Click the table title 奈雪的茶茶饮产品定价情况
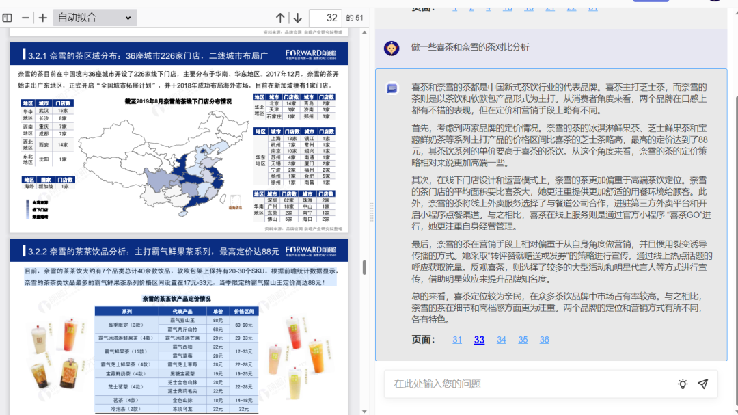Image resolution: width=738 pixels, height=415 pixels. pos(176,299)
